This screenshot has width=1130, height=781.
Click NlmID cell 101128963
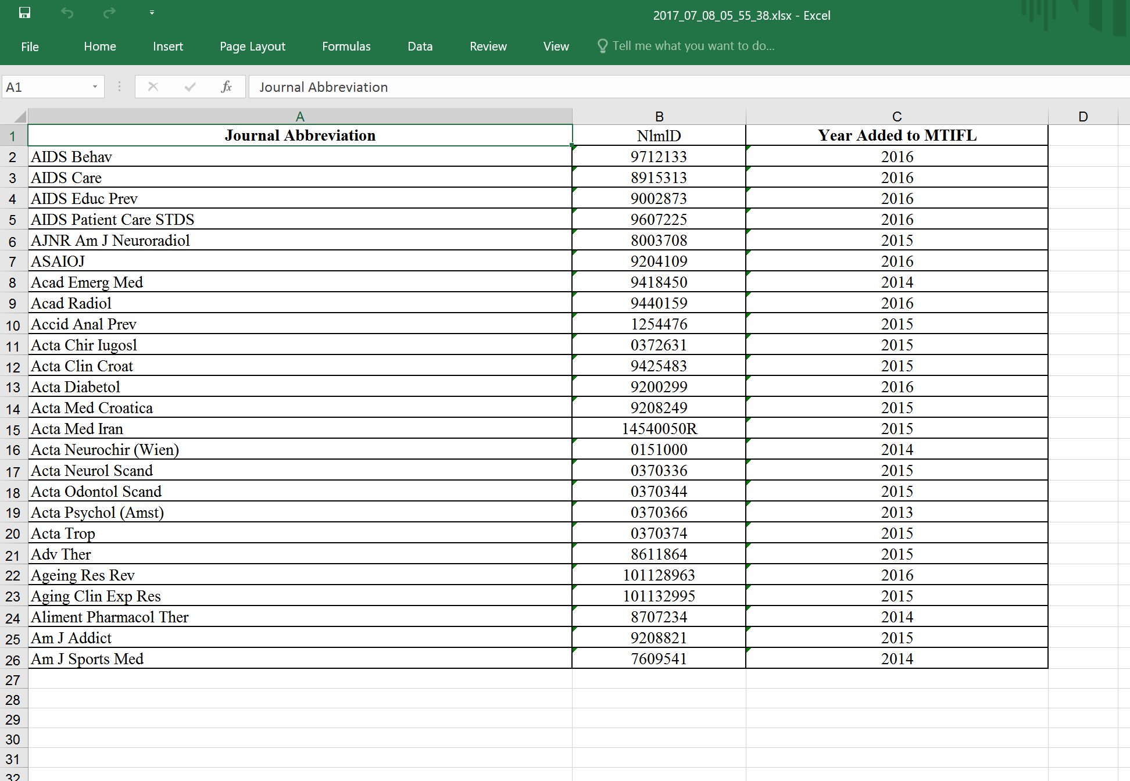coord(659,575)
